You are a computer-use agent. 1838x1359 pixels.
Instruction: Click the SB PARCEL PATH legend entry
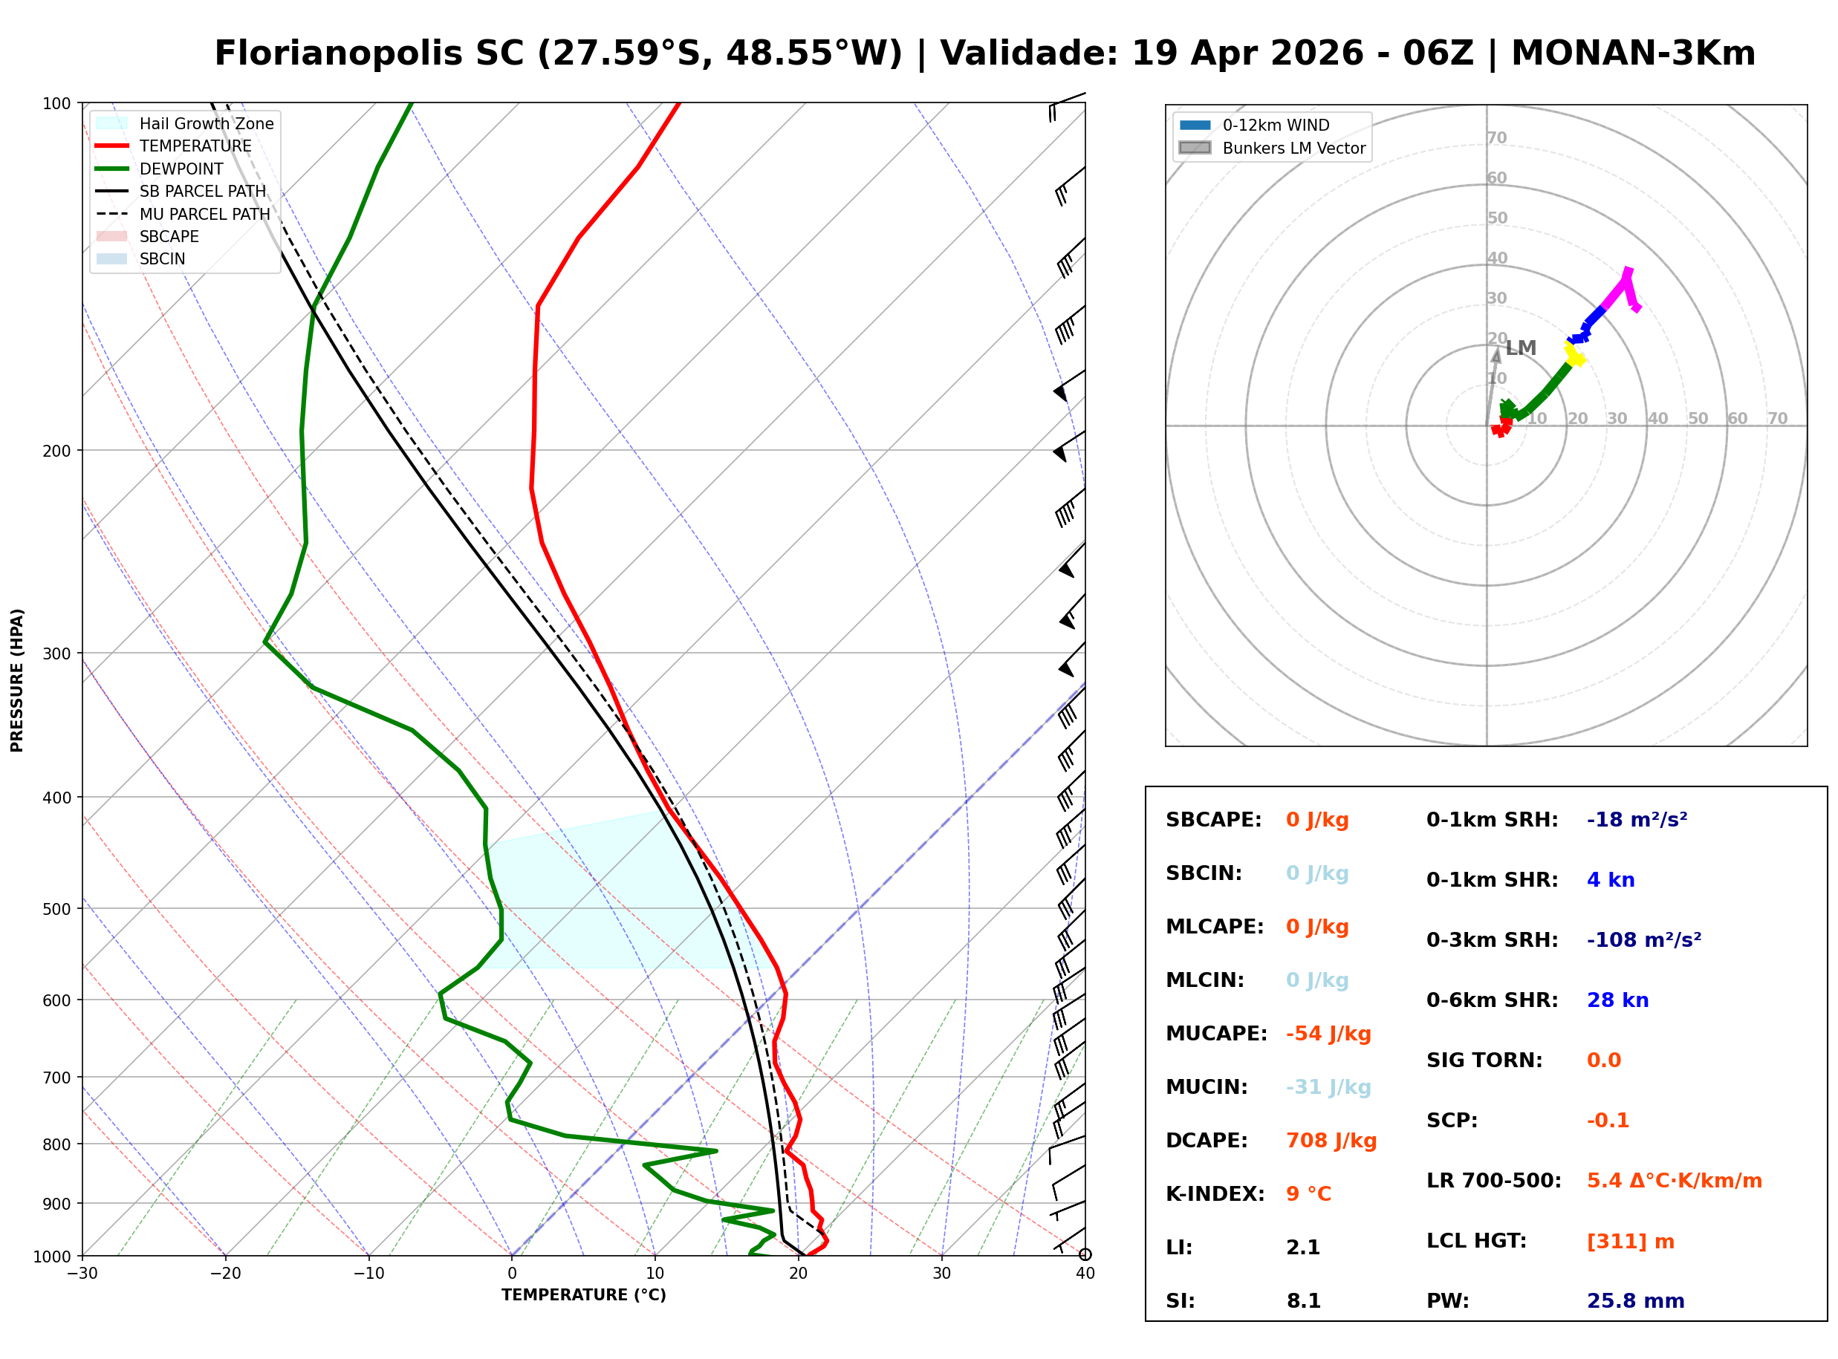(x=112, y=192)
